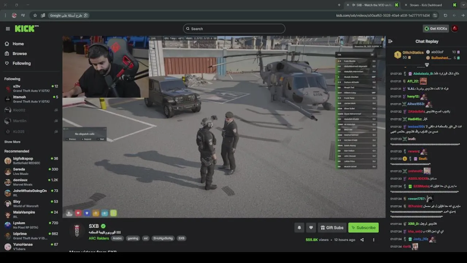Expand the gifters leaderboard arrow
This screenshot has height=263, width=467.
427,65
